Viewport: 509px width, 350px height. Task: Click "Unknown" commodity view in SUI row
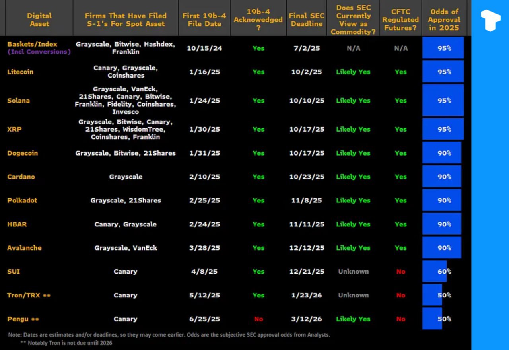click(353, 272)
